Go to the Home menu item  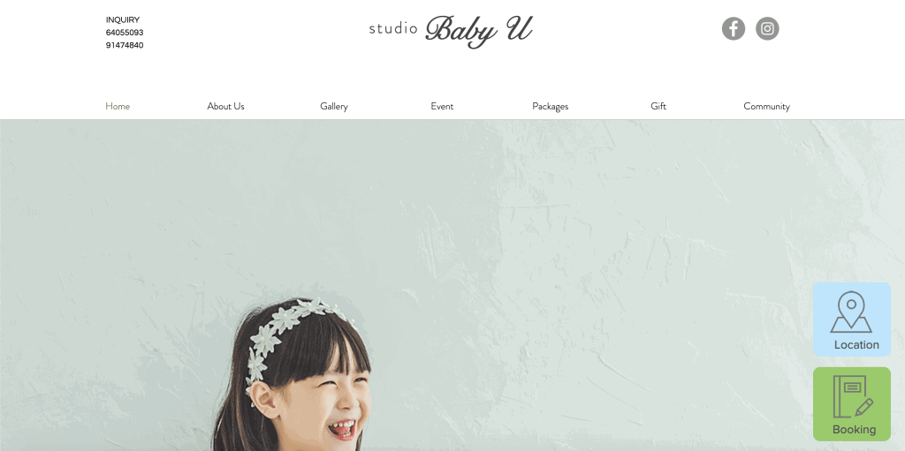[x=118, y=106]
